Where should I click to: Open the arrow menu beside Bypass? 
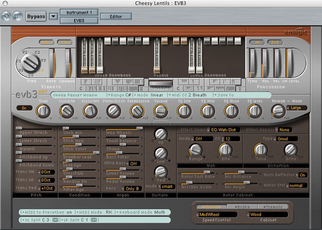coord(53,16)
